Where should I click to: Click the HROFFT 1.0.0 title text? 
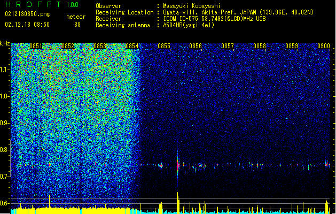(42, 4)
